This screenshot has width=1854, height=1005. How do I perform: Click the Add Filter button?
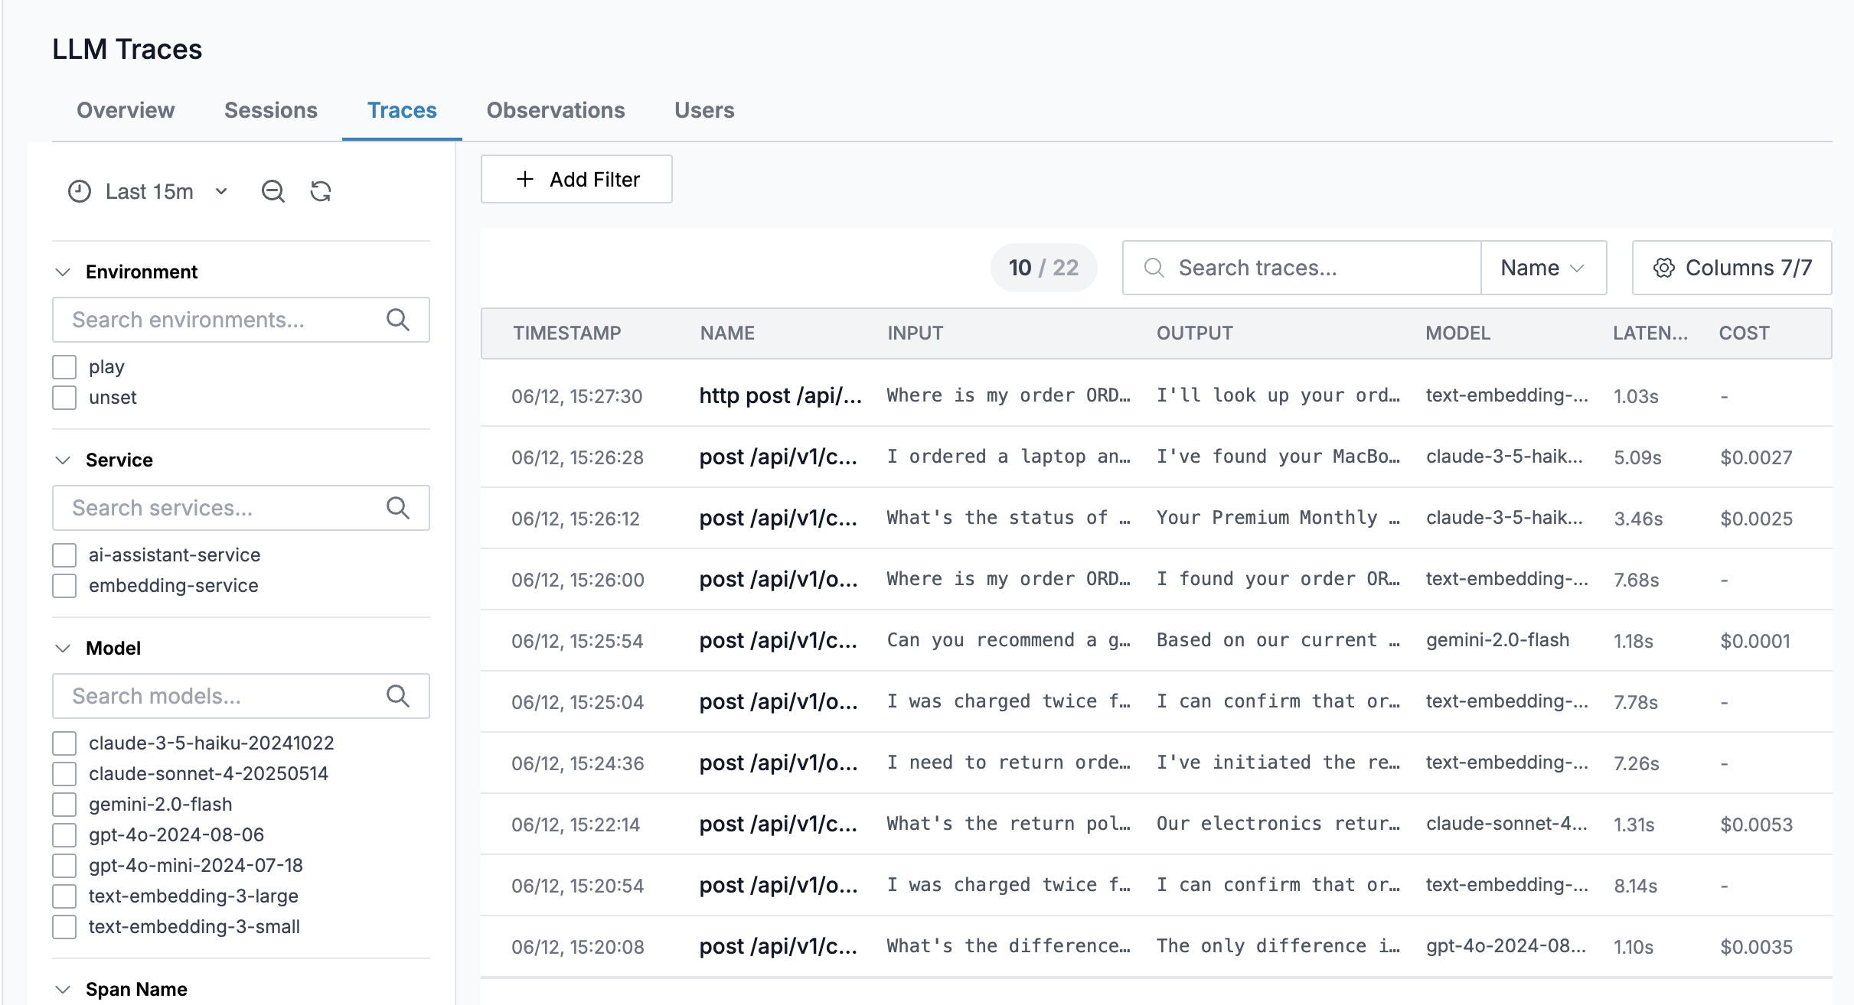576,179
